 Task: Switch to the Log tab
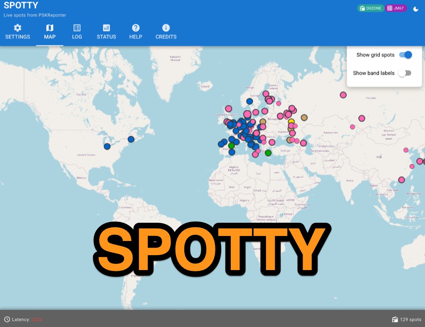coord(76,32)
